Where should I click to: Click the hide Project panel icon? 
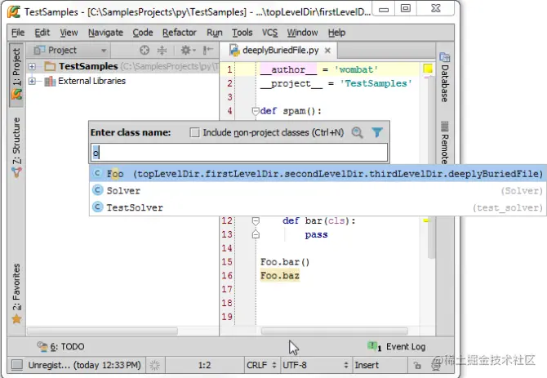208,51
